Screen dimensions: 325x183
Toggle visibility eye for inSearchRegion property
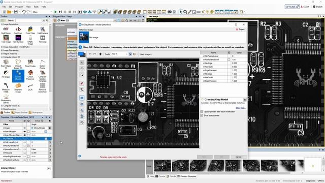pos(25,132)
